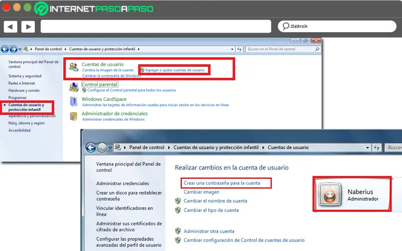402x251 pixels.
Task: Click Cambie la imagen de la cuenta
Action: point(108,70)
